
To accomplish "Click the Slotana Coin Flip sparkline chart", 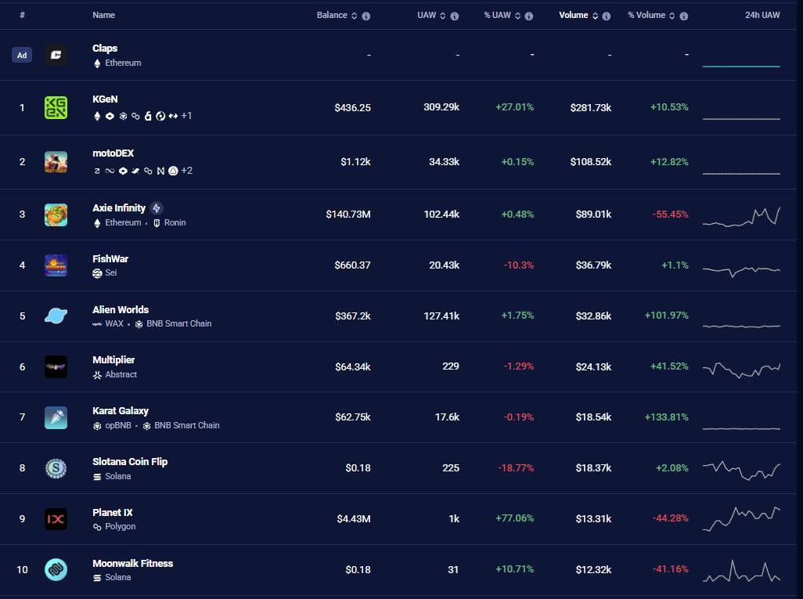I will [740, 467].
